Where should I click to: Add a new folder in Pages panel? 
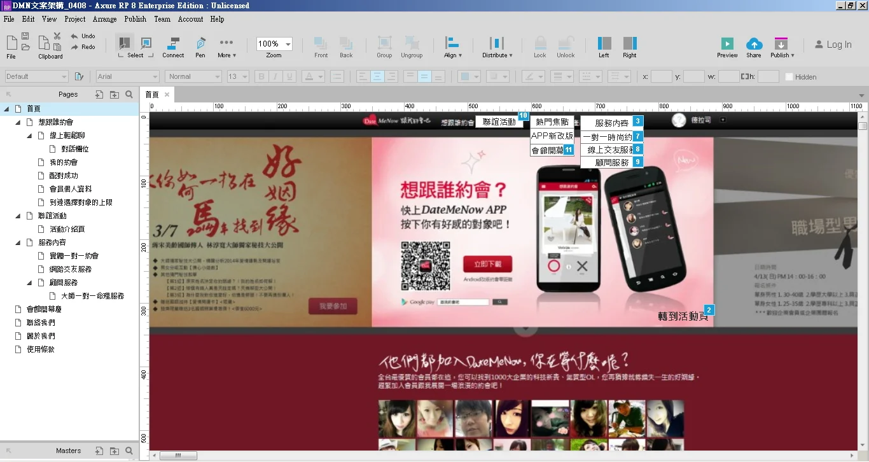[x=115, y=94]
